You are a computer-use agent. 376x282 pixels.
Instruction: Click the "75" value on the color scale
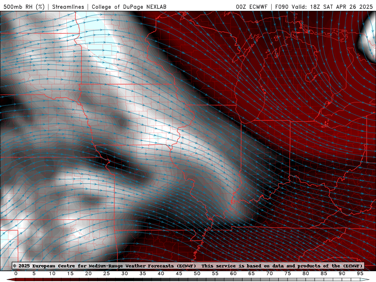point(288,274)
